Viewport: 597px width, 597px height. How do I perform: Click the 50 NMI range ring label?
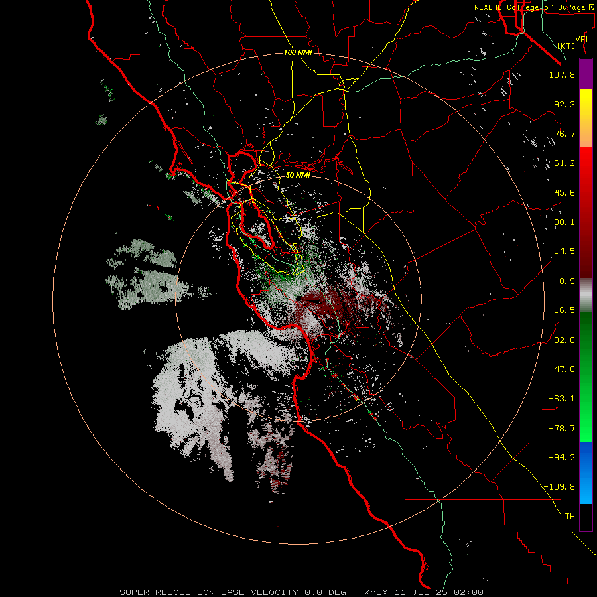point(298,175)
